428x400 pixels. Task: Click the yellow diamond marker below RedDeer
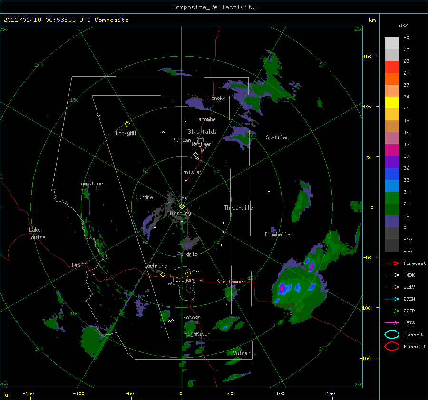[x=195, y=155]
